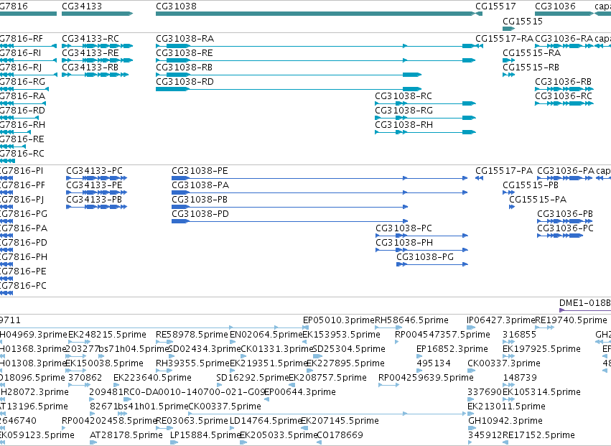Select protein CG34133-PB
611x446 pixels.
(x=97, y=207)
